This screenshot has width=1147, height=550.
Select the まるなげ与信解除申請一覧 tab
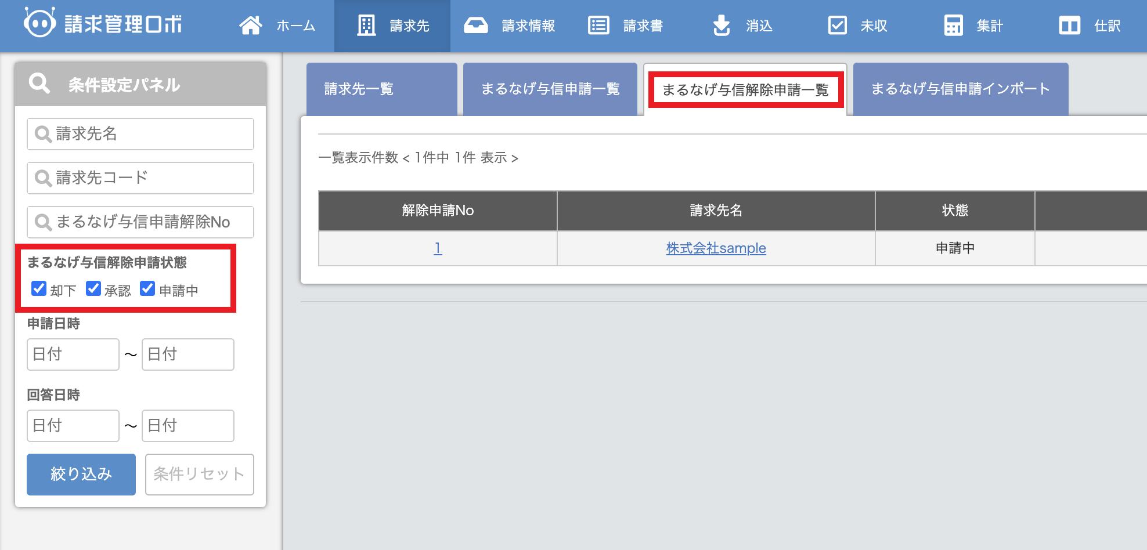(x=745, y=90)
